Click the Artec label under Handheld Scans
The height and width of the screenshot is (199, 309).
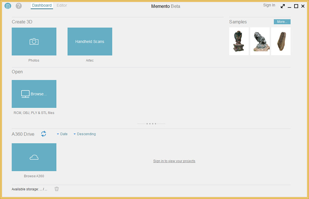click(x=90, y=60)
